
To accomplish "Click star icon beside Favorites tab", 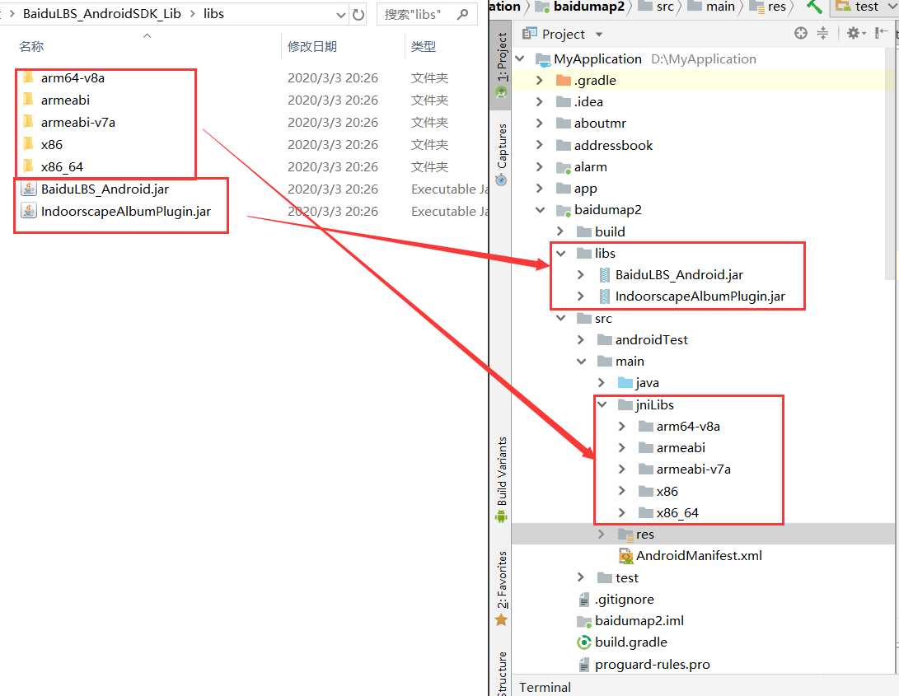I will click(x=501, y=619).
